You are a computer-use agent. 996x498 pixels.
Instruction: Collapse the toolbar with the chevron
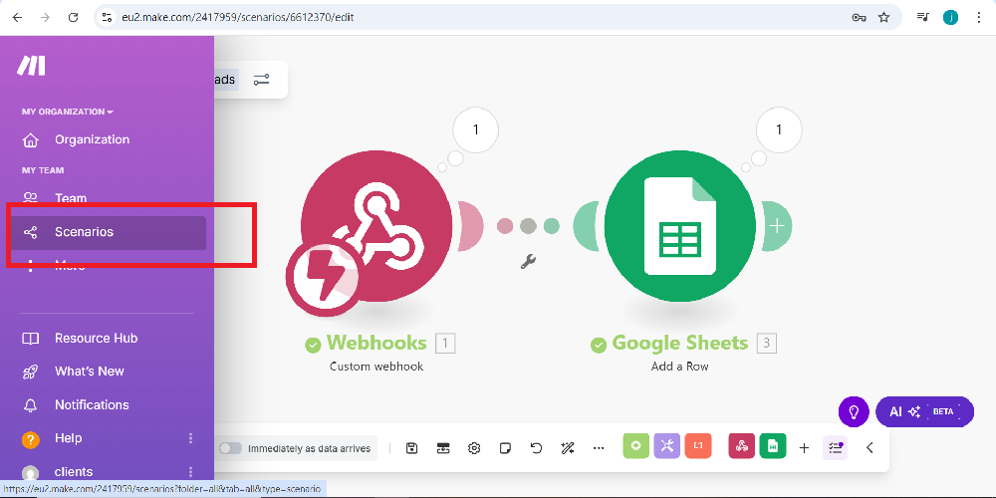click(x=870, y=448)
